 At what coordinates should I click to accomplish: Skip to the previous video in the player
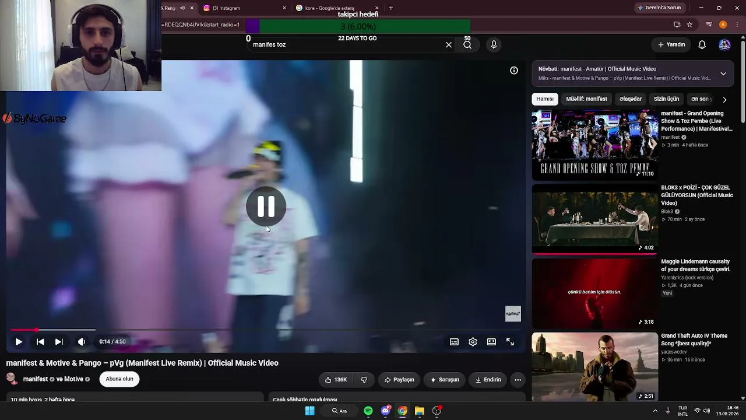[x=40, y=342]
